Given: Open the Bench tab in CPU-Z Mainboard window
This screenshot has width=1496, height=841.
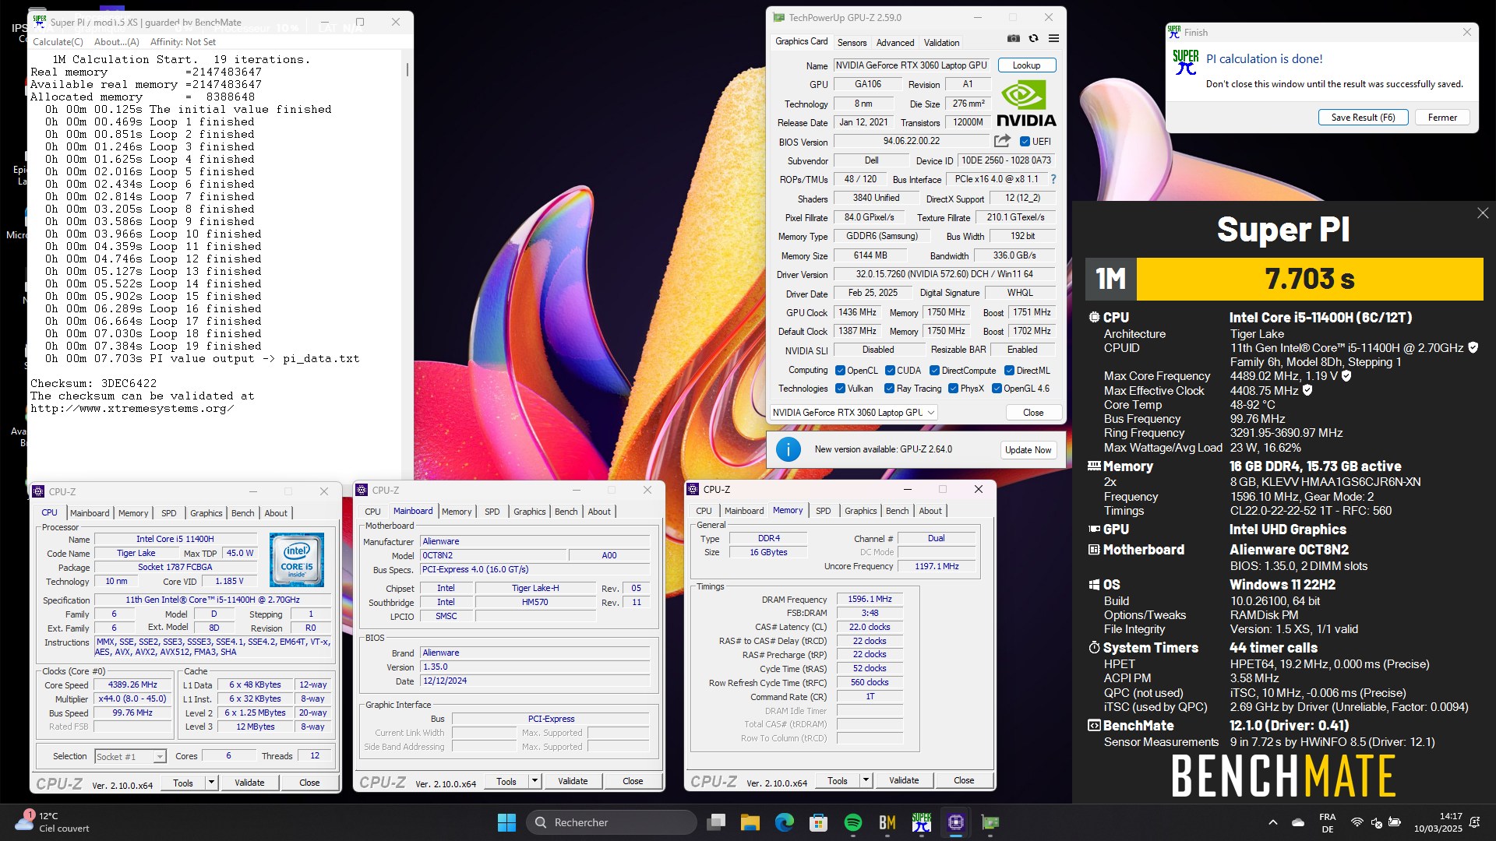Looking at the screenshot, I should [x=566, y=512].
